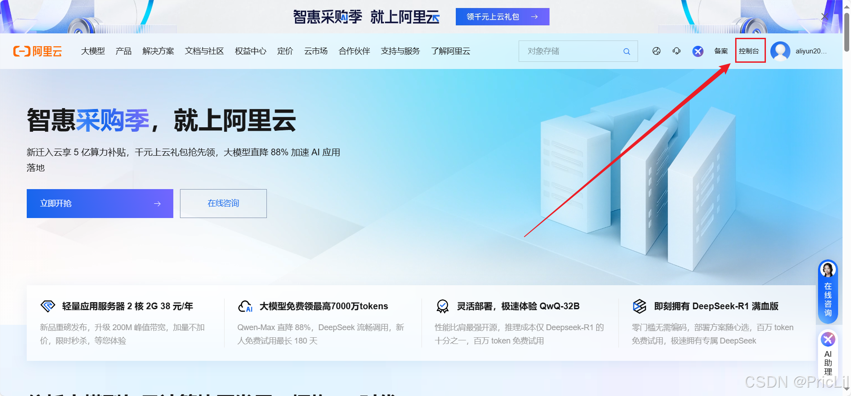Click the badge icon beside 灵活部署
This screenshot has width=851, height=396.
[x=442, y=306]
